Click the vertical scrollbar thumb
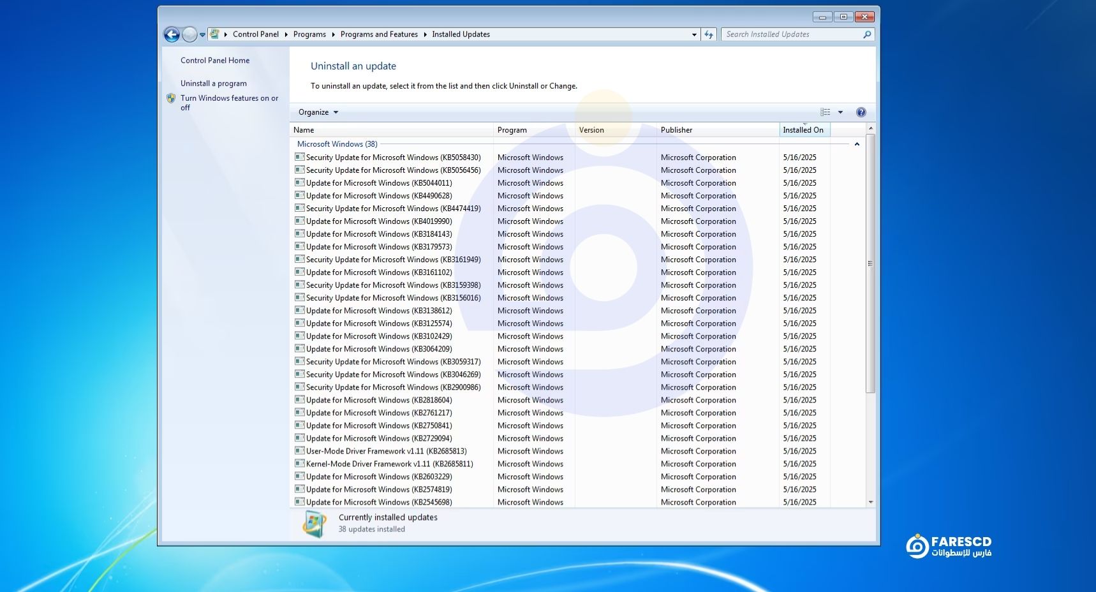The width and height of the screenshot is (1096, 592). click(x=870, y=263)
